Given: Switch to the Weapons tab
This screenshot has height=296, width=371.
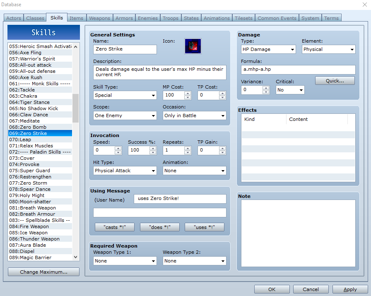Looking at the screenshot, I should (x=100, y=18).
